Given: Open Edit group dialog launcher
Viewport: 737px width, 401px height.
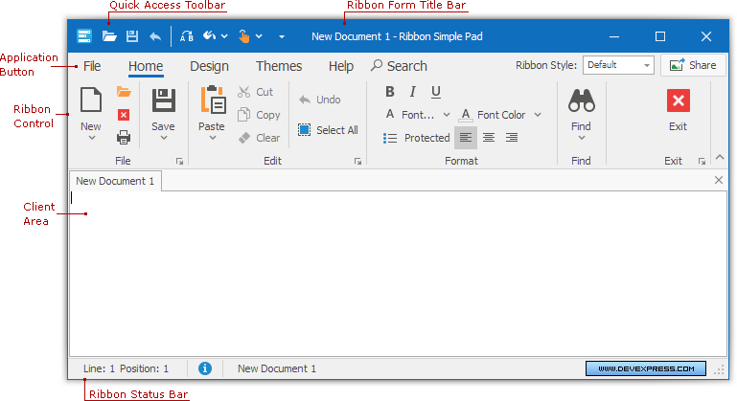Looking at the screenshot, I should pos(357,161).
